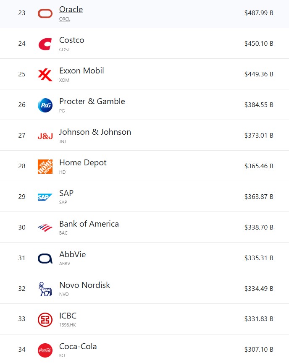Screen dimensions: 289x363
Task: Click the Novo Nordisk bull logo
Action: pyautogui.click(x=45, y=289)
